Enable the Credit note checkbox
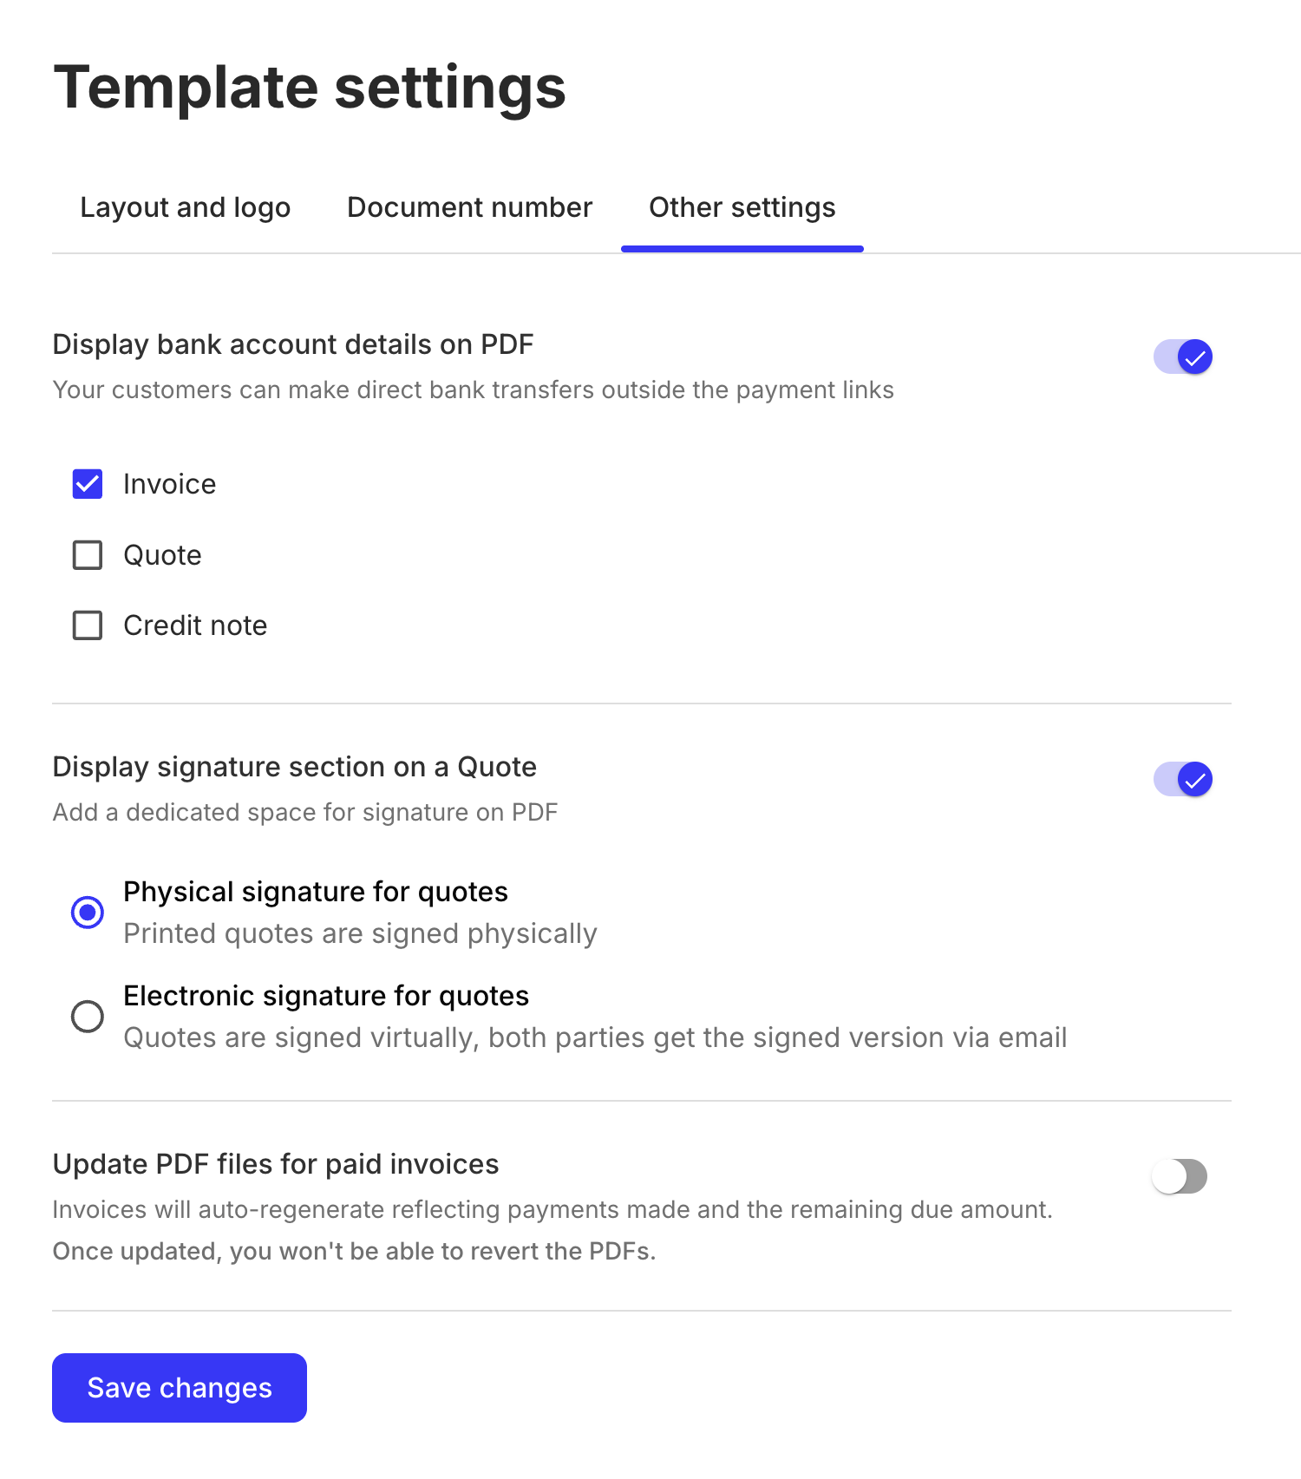Image resolution: width=1301 pixels, height=1479 pixels. click(87, 625)
